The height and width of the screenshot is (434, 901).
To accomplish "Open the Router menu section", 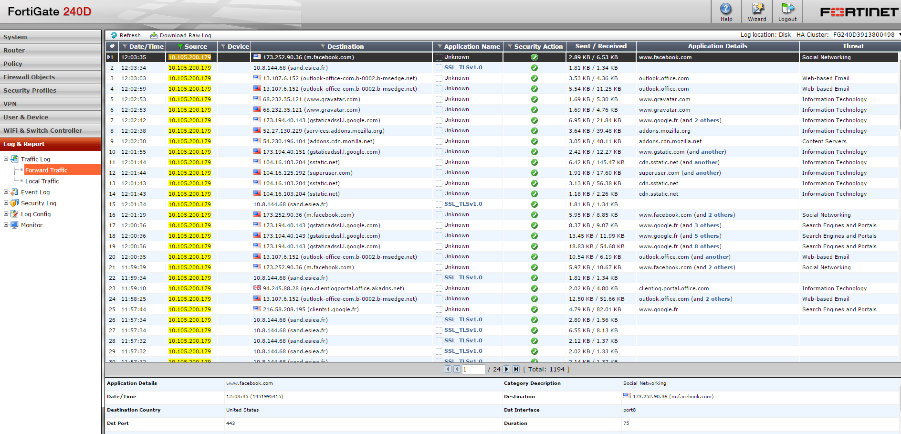I will [x=51, y=50].
